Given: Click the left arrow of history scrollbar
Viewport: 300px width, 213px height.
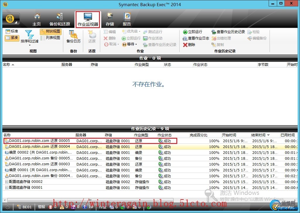Looking at the screenshot, I should tap(5, 200).
